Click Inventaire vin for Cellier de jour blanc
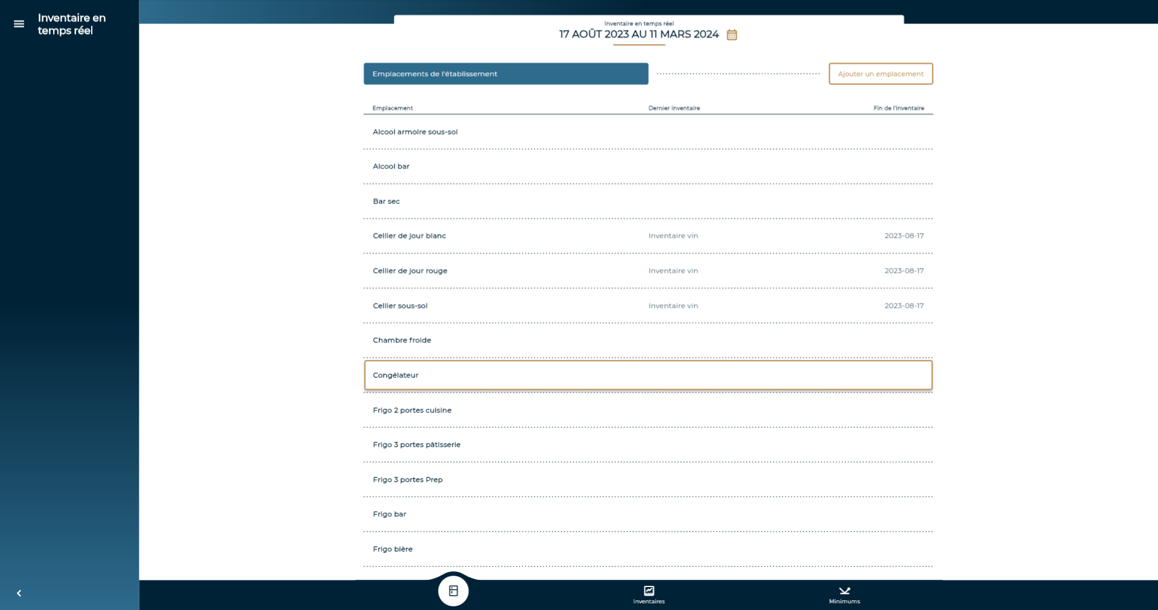The width and height of the screenshot is (1158, 610). 673,236
